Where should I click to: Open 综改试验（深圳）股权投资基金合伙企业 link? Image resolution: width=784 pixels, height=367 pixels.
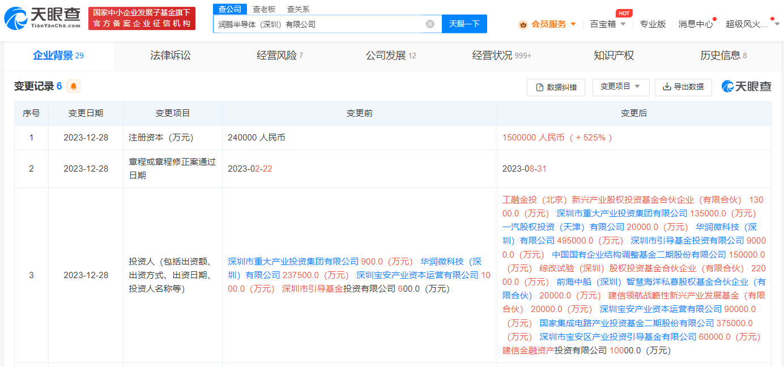[642, 268]
